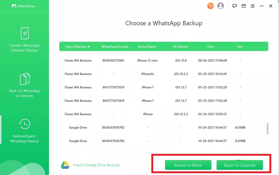Open Import Google Drive Backups link

(96, 165)
